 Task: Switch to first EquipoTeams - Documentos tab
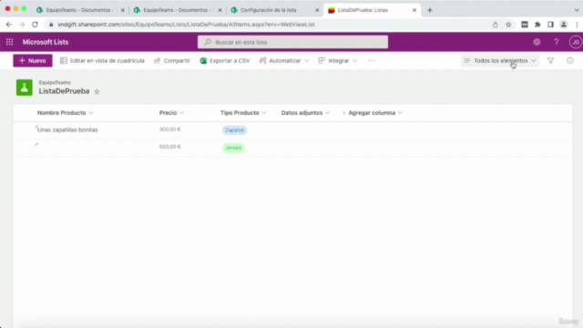[x=80, y=10]
